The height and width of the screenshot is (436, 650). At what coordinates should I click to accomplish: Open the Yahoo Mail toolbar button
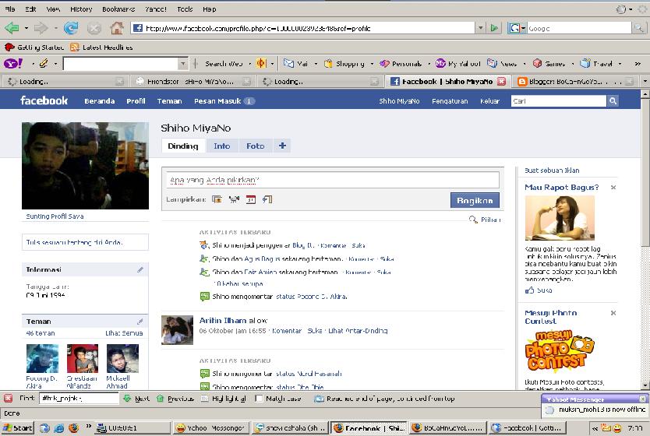[x=295, y=63]
